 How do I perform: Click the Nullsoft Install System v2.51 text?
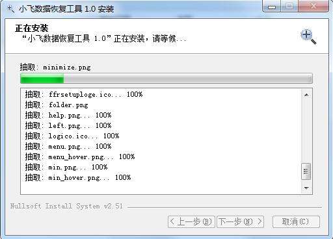(x=66, y=206)
